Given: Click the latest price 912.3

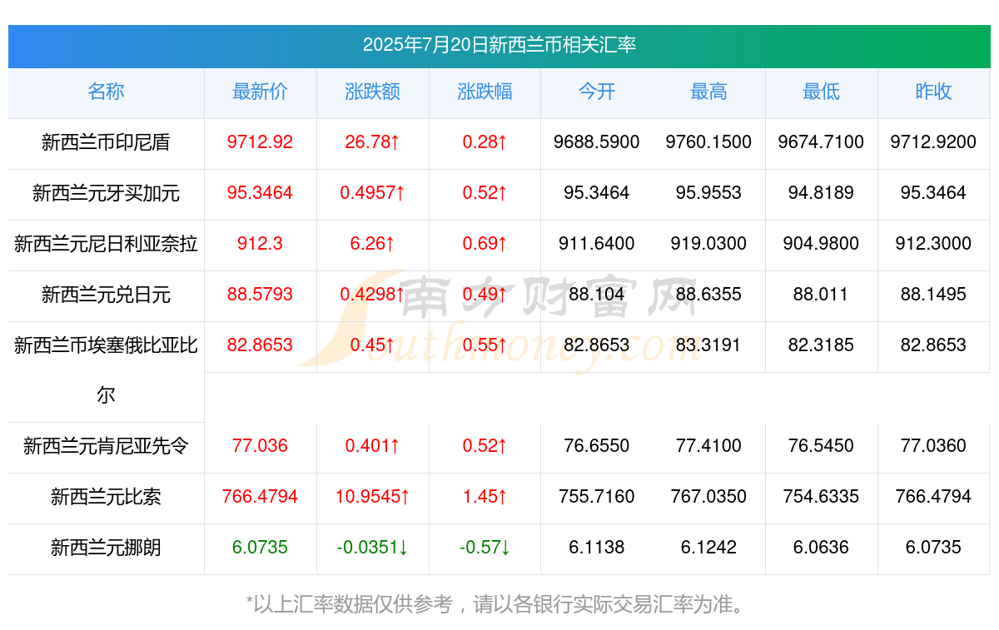Looking at the screenshot, I should (x=260, y=244).
